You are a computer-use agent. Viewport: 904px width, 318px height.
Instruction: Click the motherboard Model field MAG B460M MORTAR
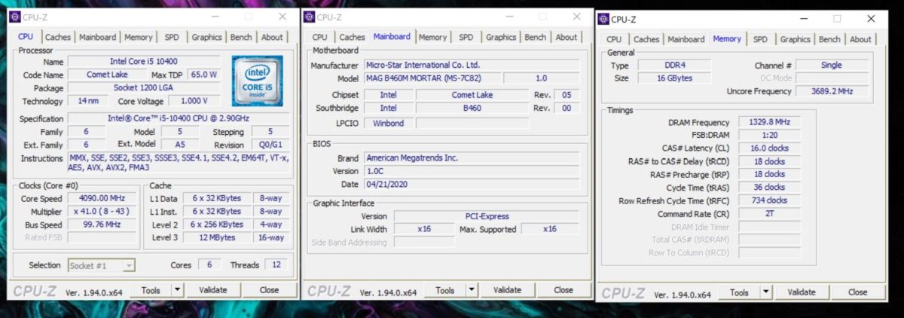click(x=432, y=78)
